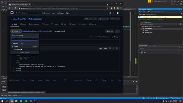
Task: Open the plus create-new menu on GitHub
Action: pyautogui.click(x=114, y=13)
